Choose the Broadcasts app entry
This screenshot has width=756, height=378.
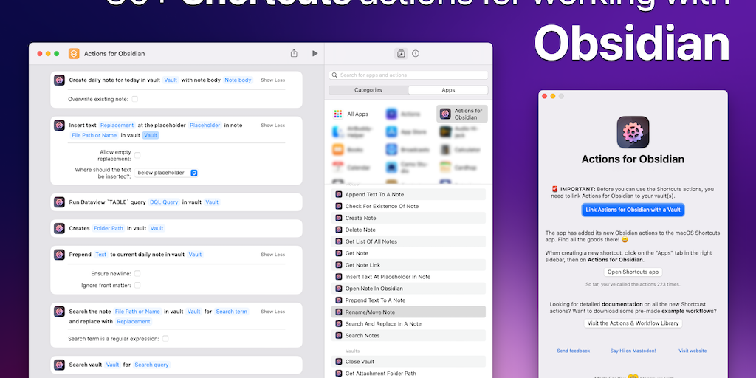pos(408,149)
